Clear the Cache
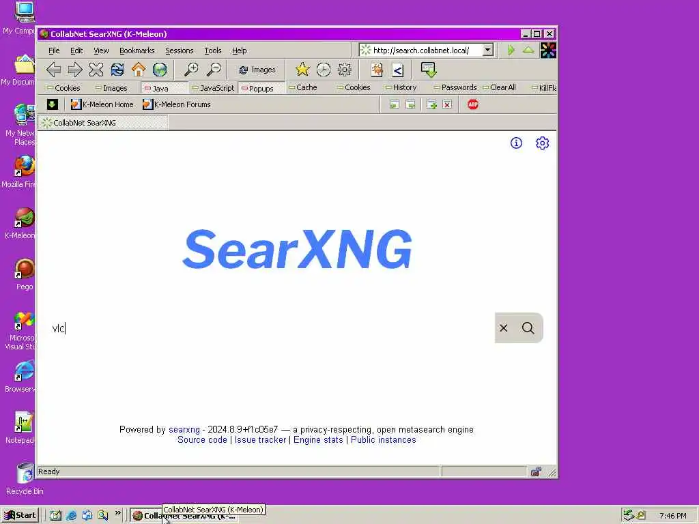This screenshot has height=524, width=699. (x=302, y=87)
